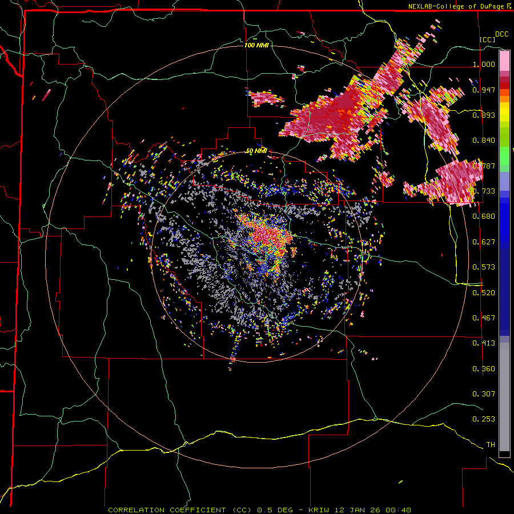Click the TH threshold label
The height and width of the screenshot is (514, 514).
pyautogui.click(x=491, y=445)
